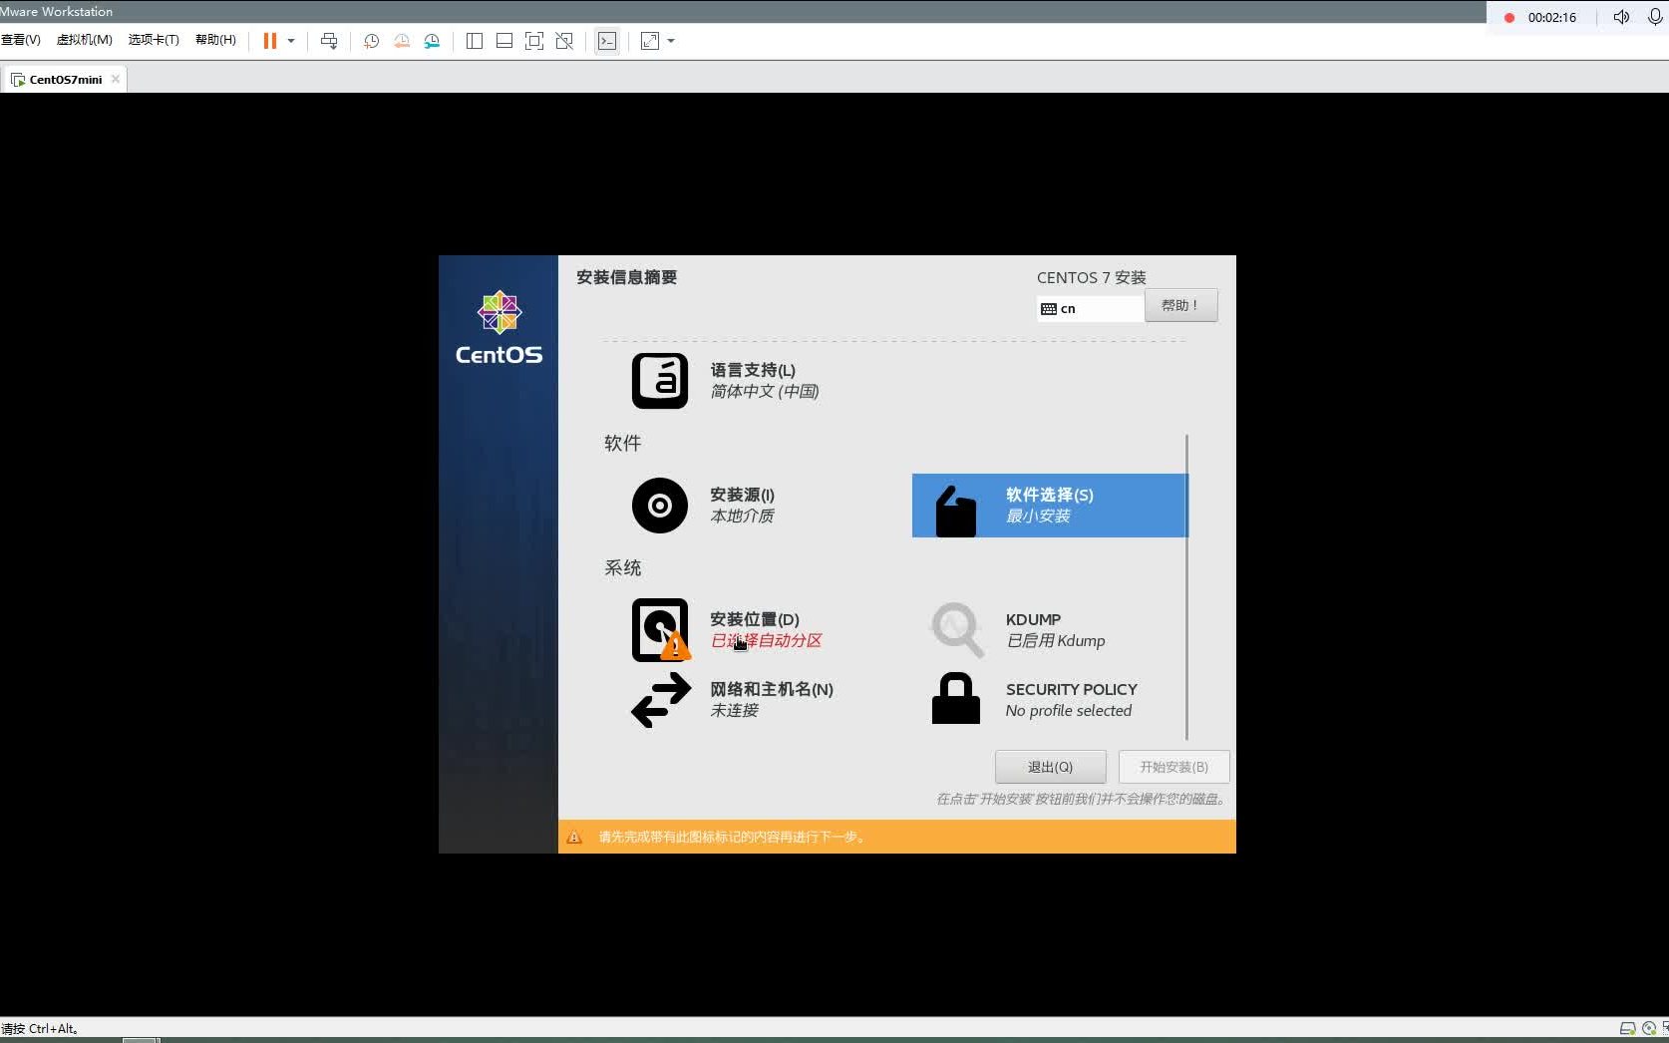
Task: Enter full screen mode icon
Action: (x=534, y=41)
